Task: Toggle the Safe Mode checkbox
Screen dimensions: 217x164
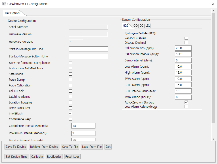Action: pos(70,74)
